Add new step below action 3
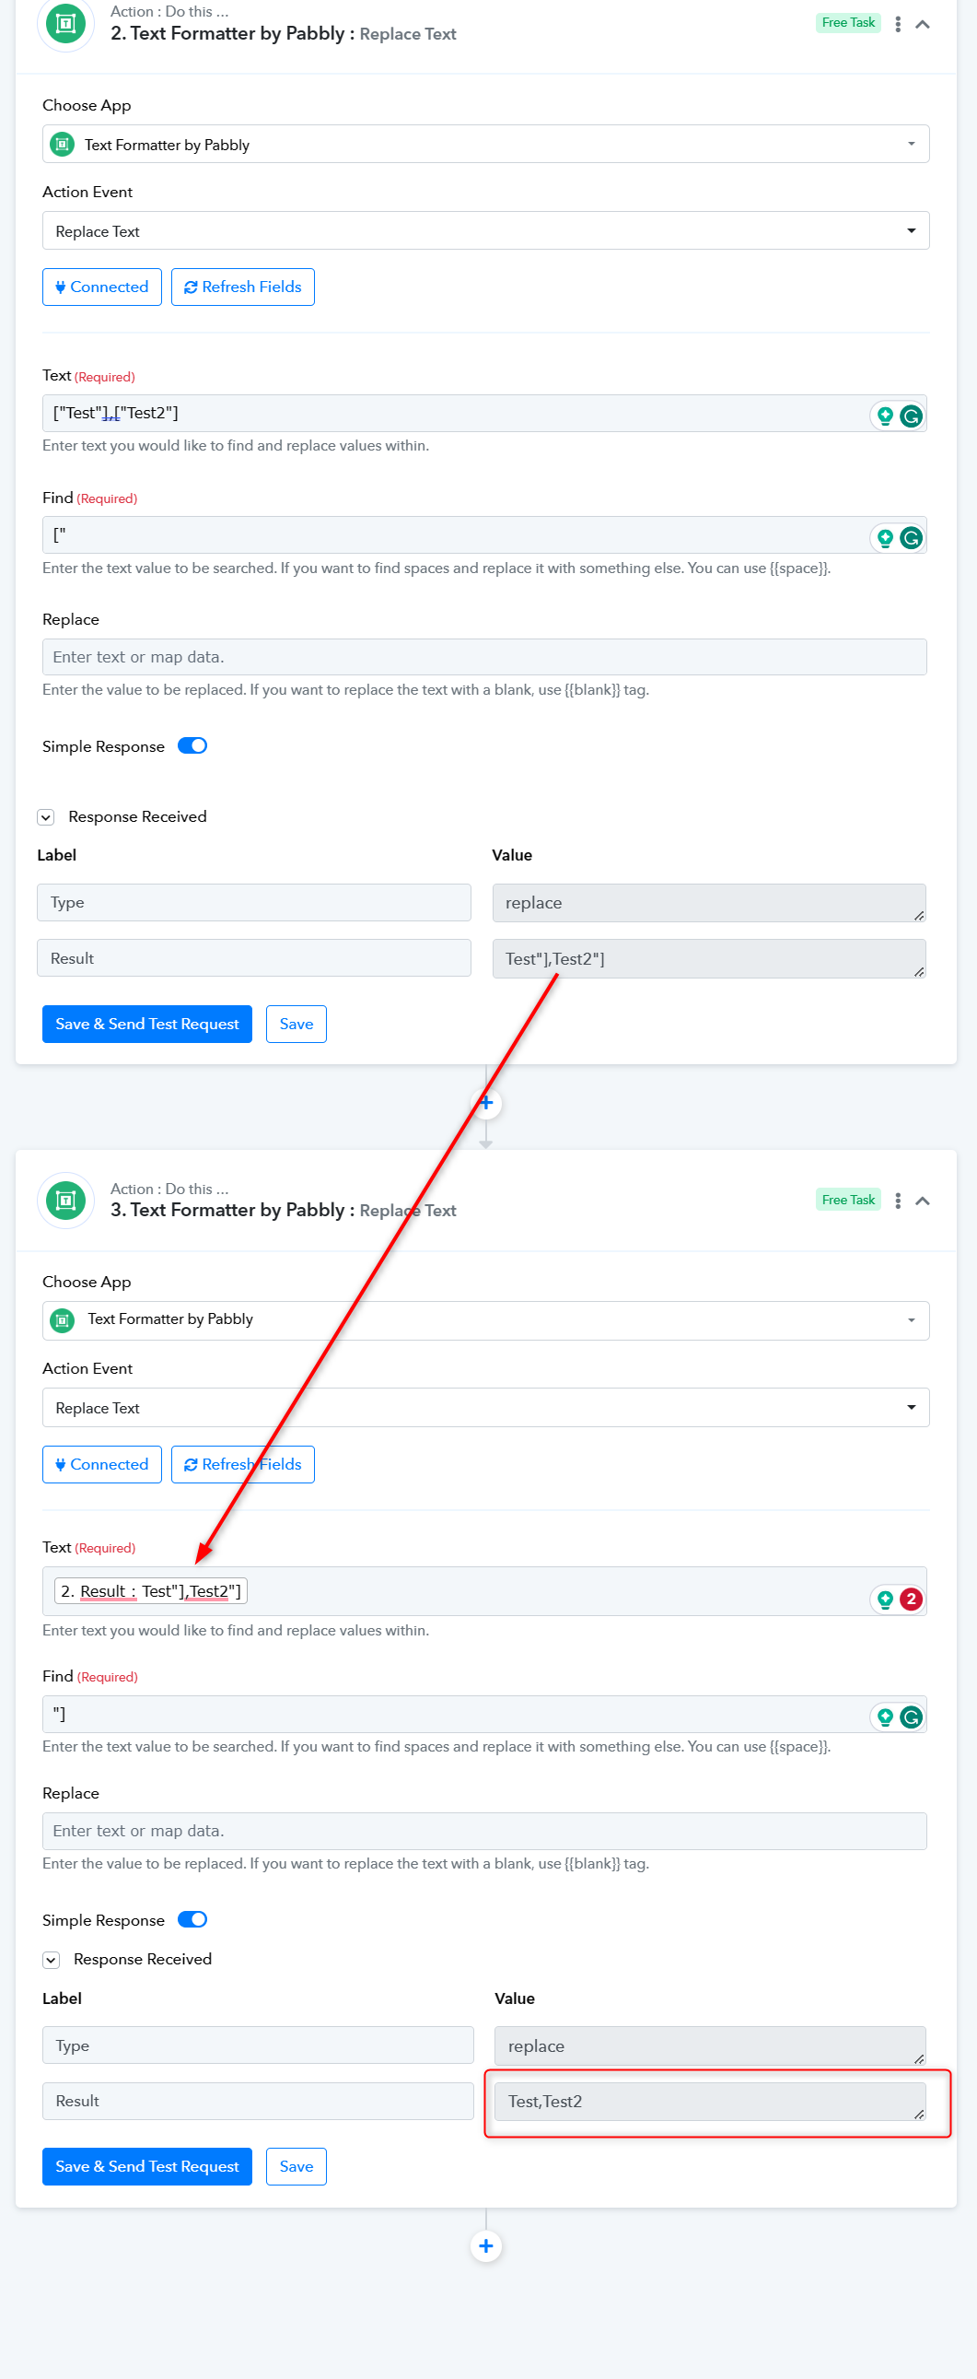977x2379 pixels. pyautogui.click(x=486, y=2245)
